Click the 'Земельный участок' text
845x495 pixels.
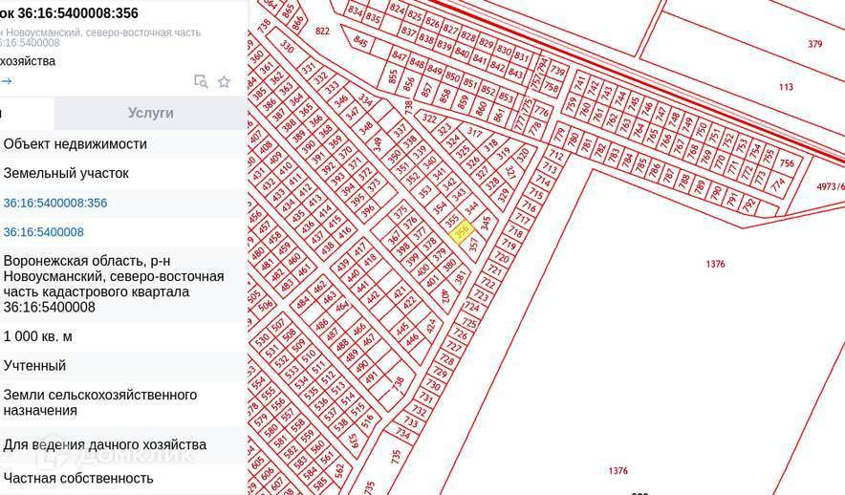[66, 173]
